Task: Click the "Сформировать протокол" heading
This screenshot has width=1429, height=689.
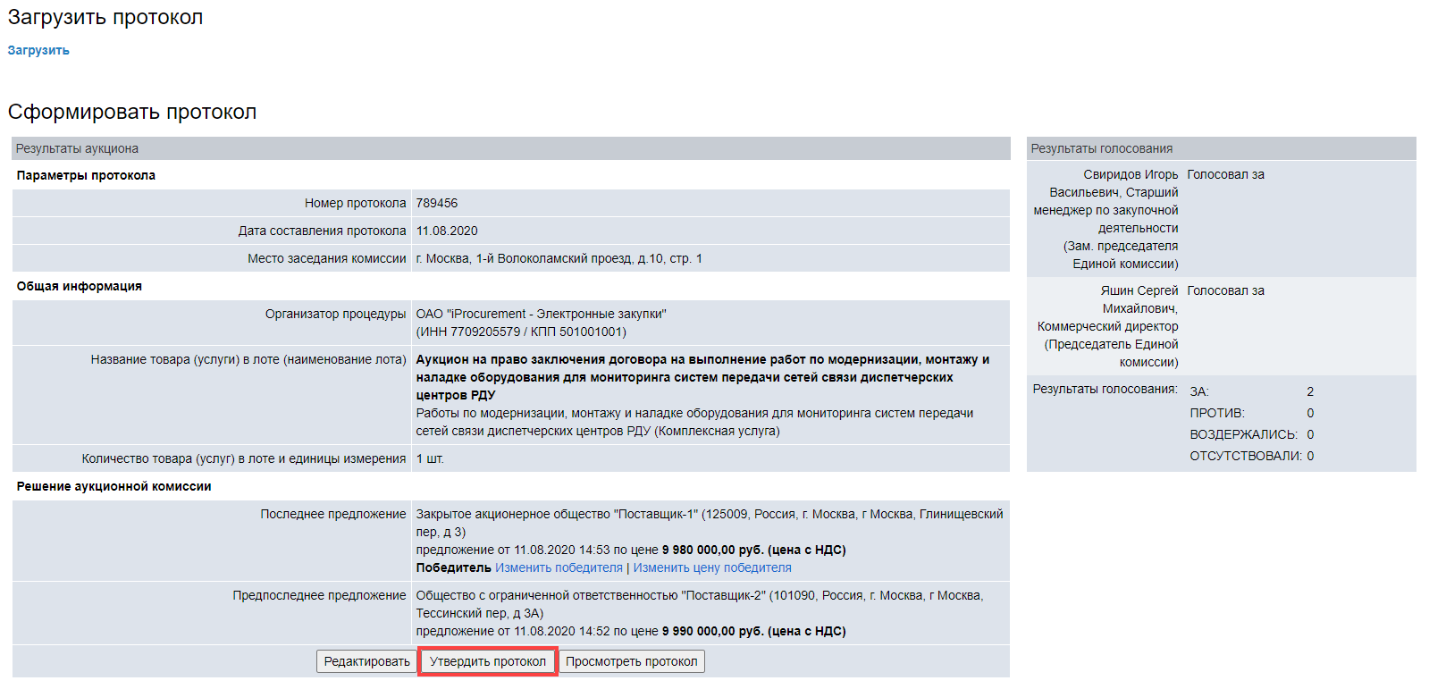Action: point(132,112)
